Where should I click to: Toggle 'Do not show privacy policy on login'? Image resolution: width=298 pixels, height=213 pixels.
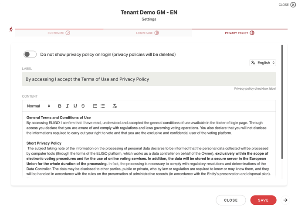coord(30,54)
